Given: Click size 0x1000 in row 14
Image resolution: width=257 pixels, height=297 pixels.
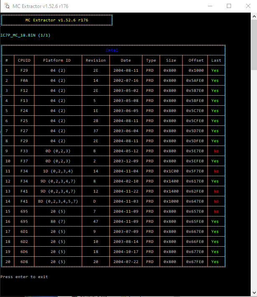Looking at the screenshot, I should point(171,201).
